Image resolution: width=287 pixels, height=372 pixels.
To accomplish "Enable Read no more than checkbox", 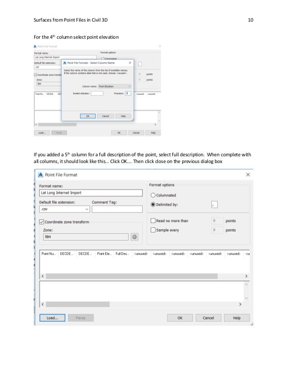I will tap(153, 221).
